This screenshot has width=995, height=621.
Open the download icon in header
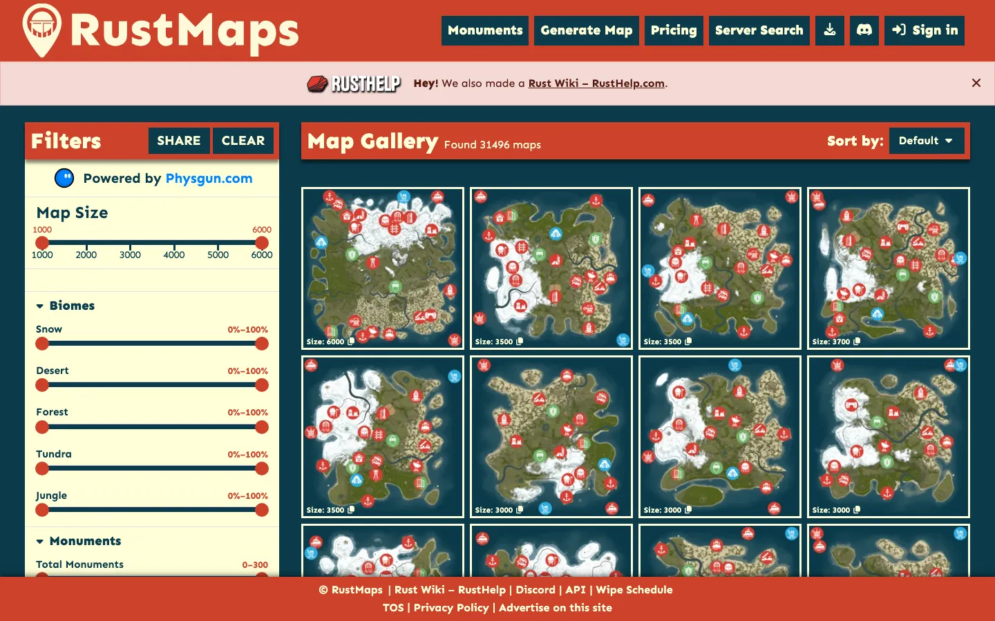pos(830,30)
